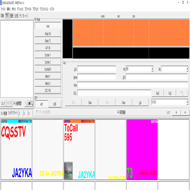Image resolution: width=190 pixels, height=190 pixels.
Task: Click the Data log button
Action: click(x=90, y=103)
